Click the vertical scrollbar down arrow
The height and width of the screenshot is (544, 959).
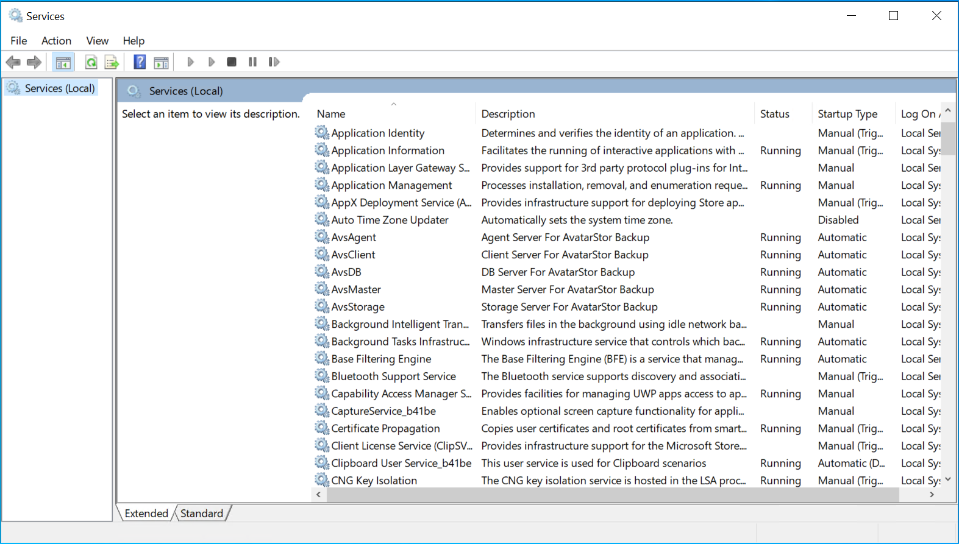948,479
